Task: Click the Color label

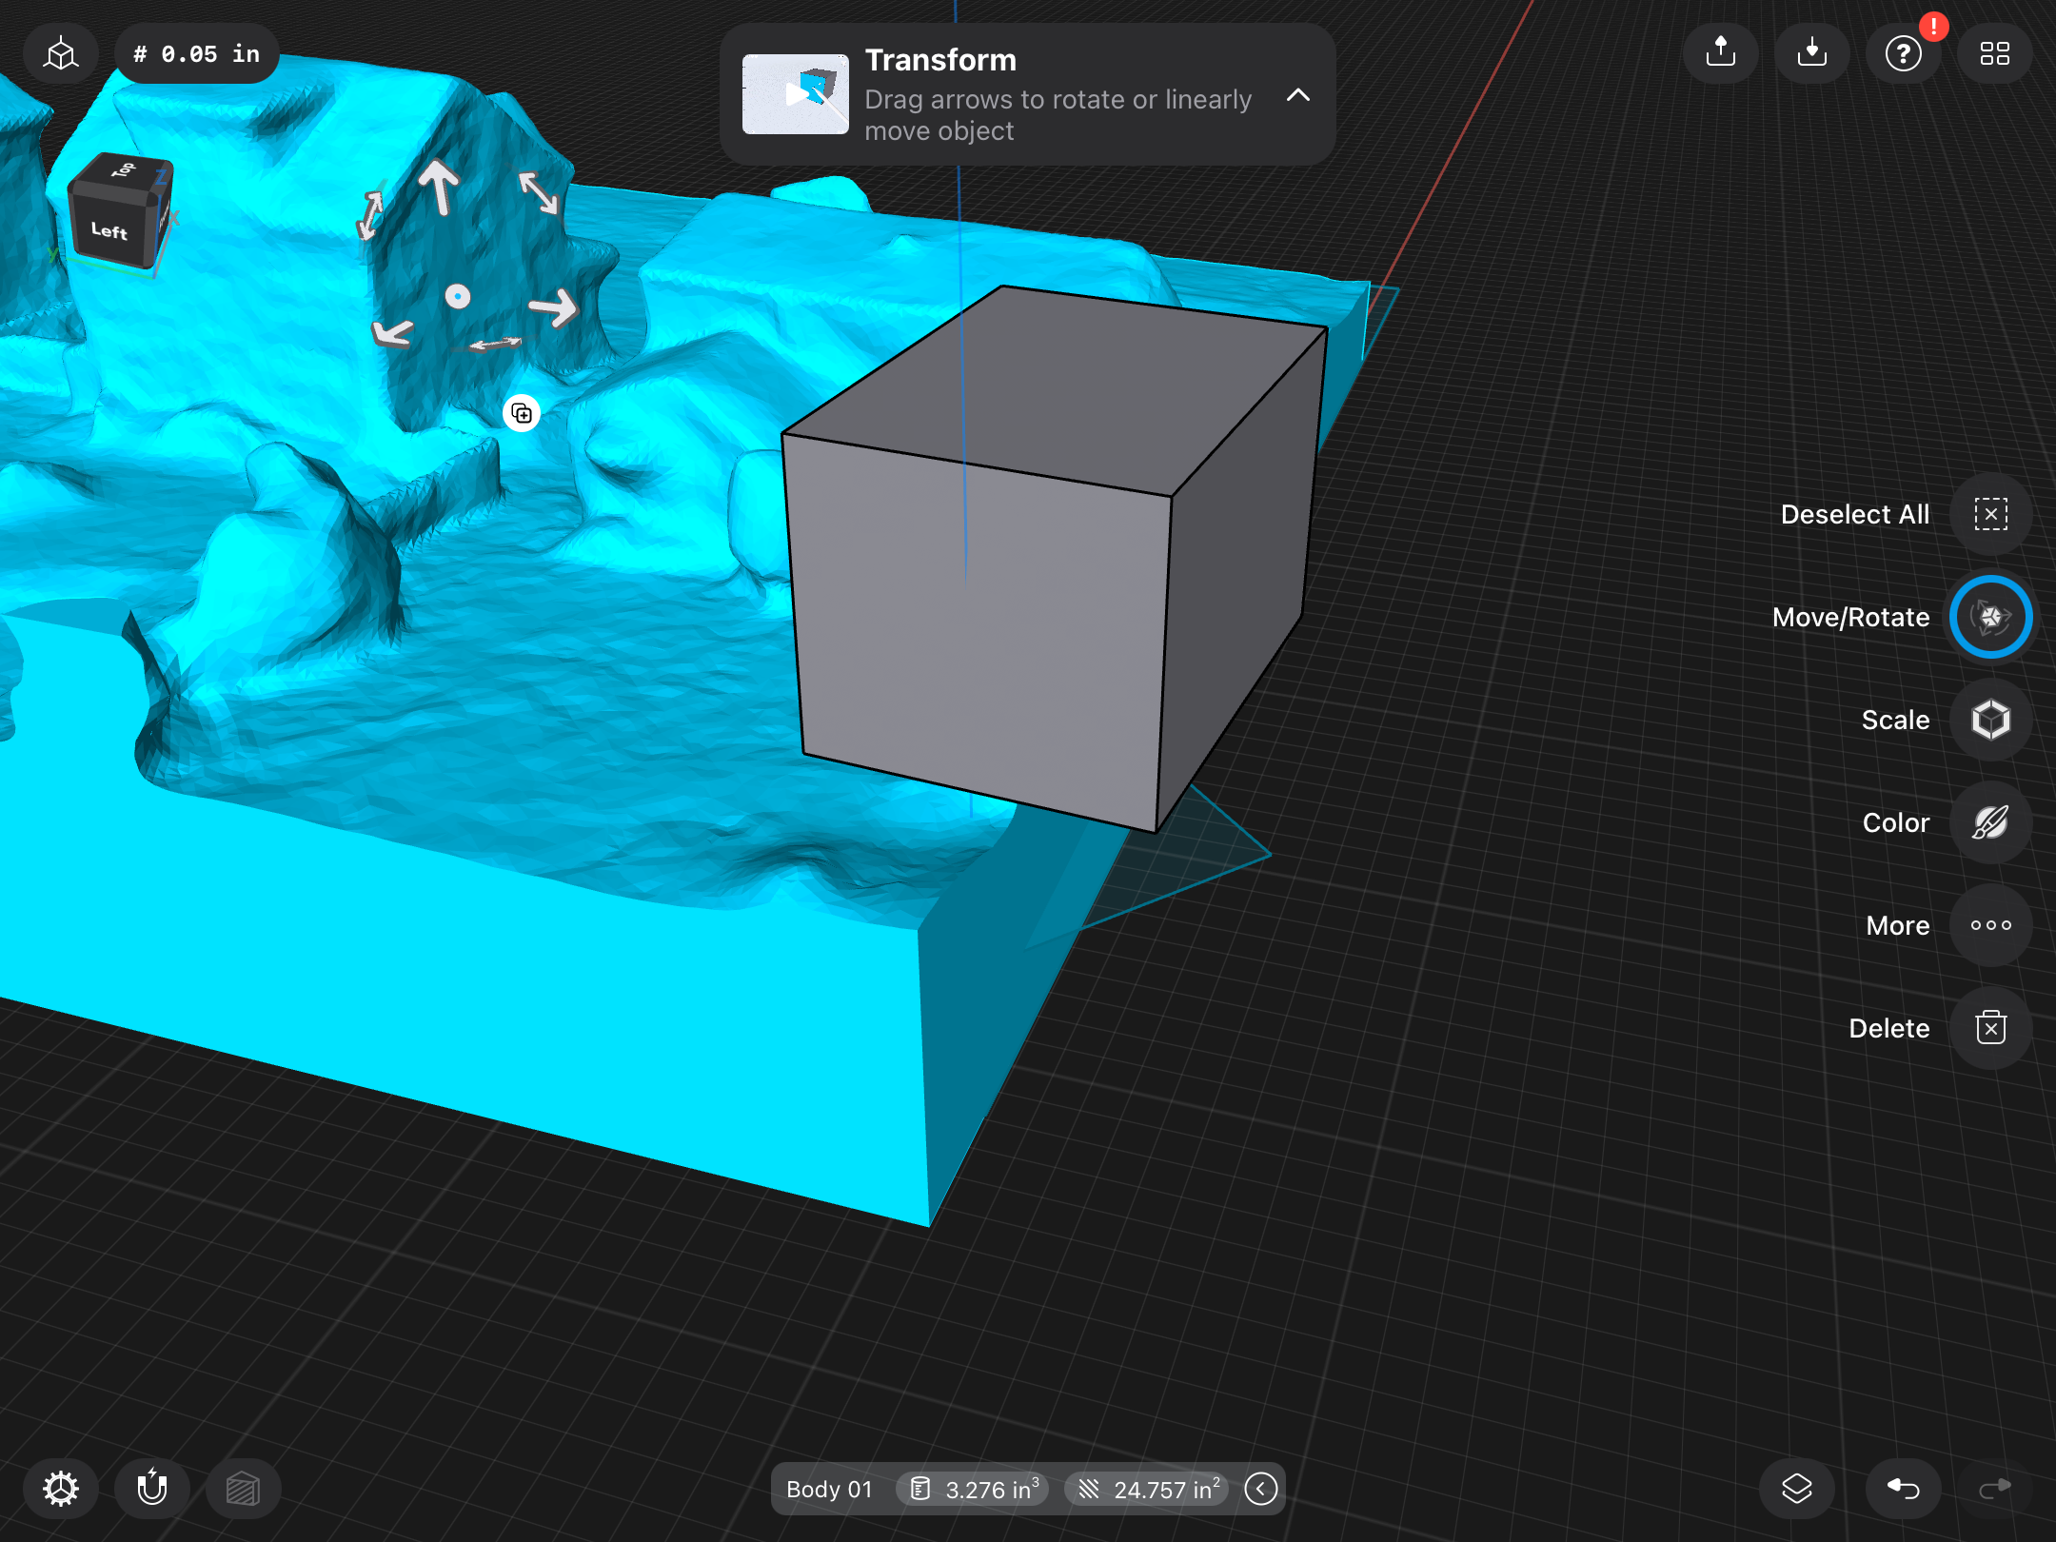Action: click(1895, 822)
